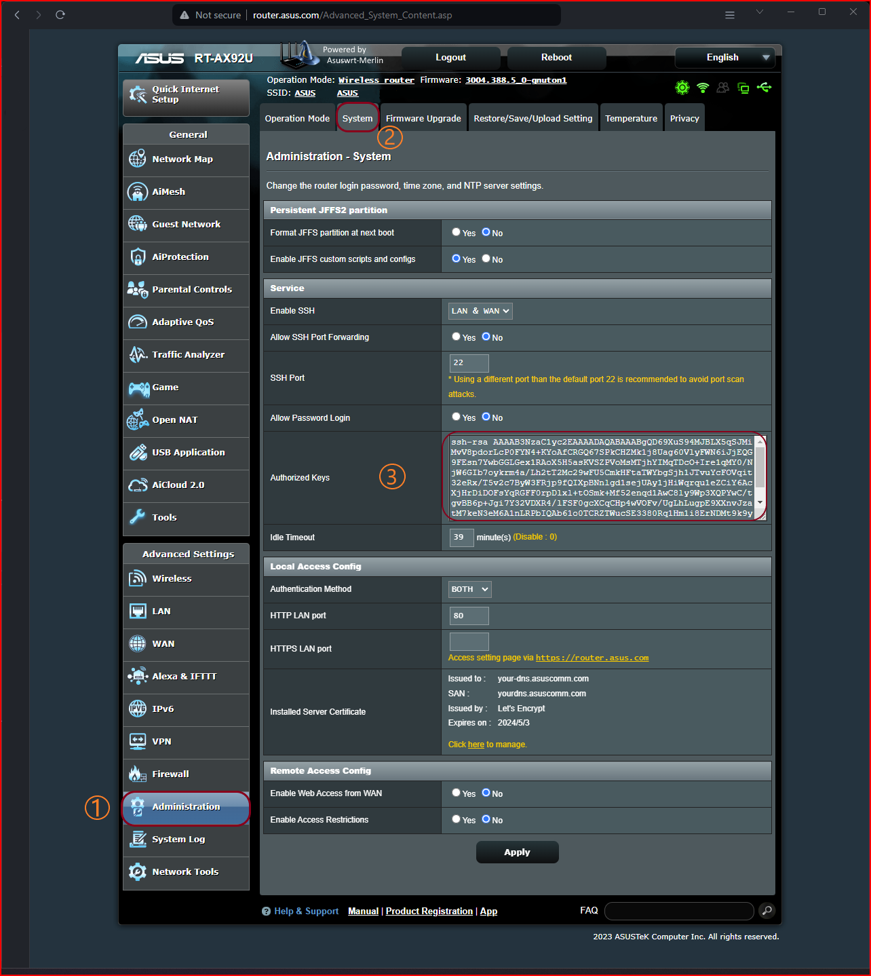Open AiProtection settings
This screenshot has width=871, height=976.
click(x=180, y=257)
